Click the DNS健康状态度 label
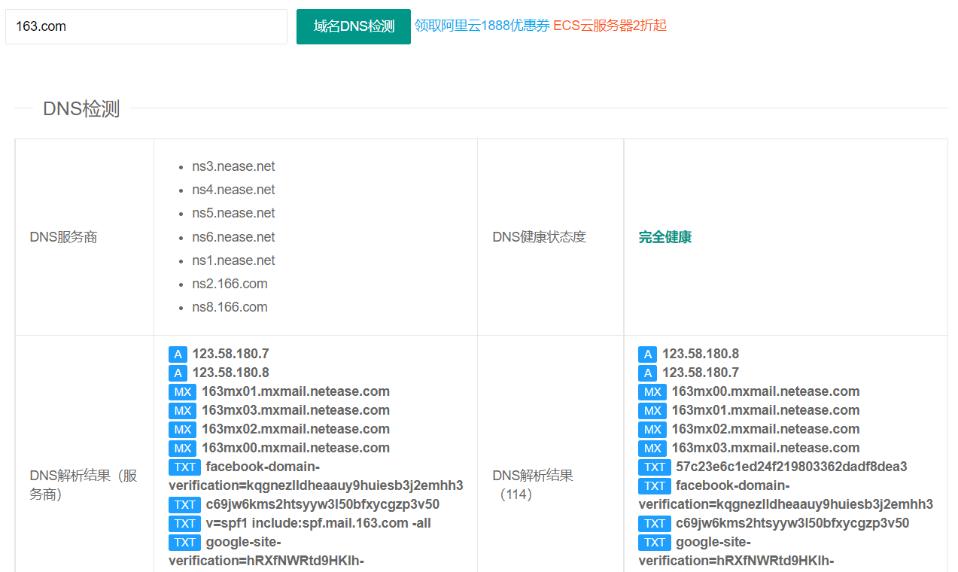Viewport: 958px width, 572px height. click(539, 237)
